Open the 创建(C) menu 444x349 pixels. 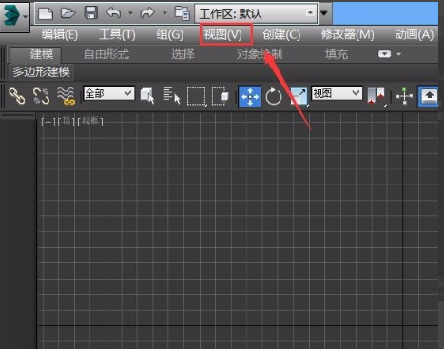point(281,34)
